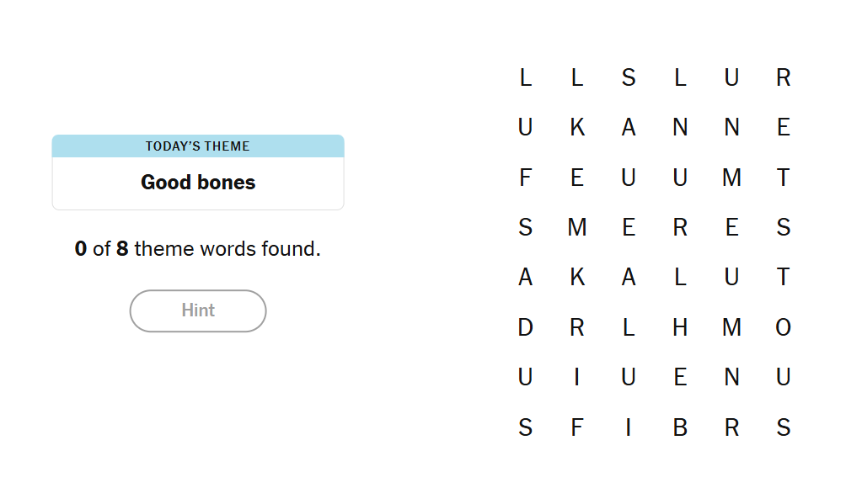Select the letter B in the grid
This screenshot has width=862, height=488.
(x=680, y=427)
